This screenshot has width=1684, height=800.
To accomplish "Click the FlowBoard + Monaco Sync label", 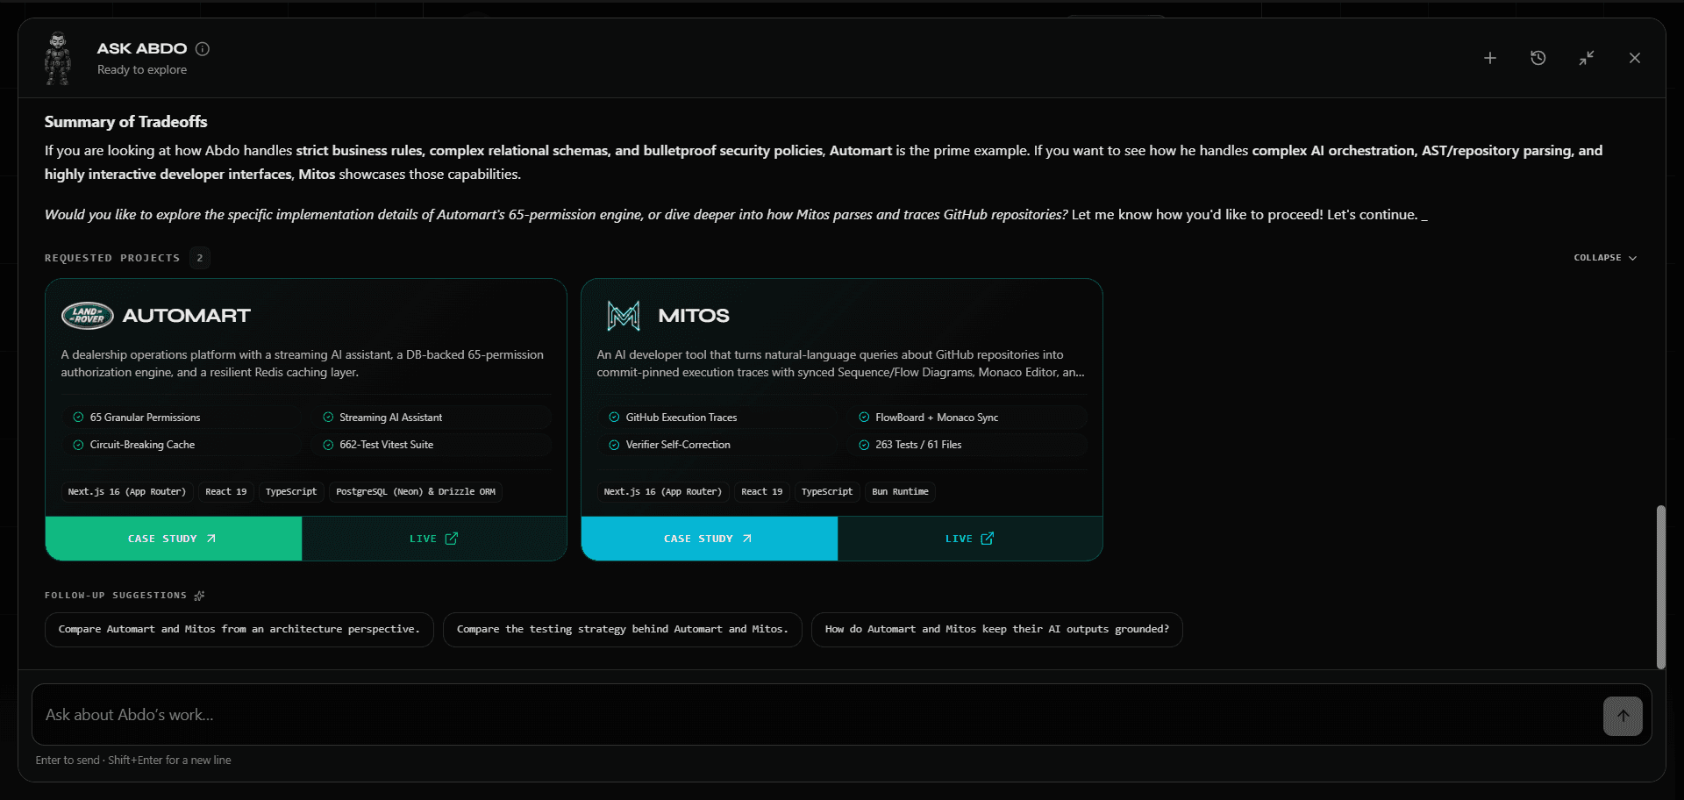I will [937, 418].
